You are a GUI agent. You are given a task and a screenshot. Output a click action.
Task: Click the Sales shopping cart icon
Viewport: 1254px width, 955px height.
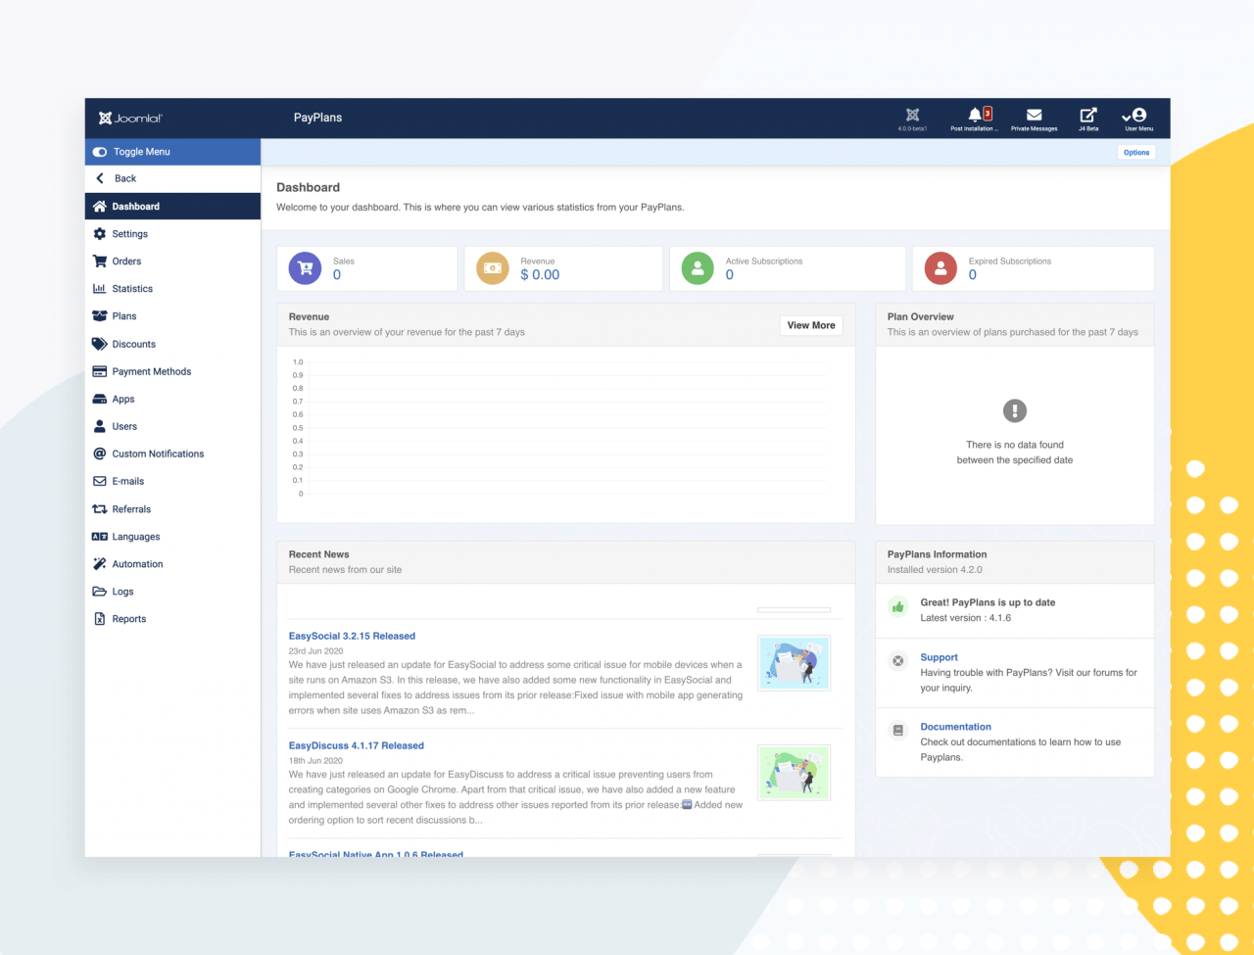point(305,268)
